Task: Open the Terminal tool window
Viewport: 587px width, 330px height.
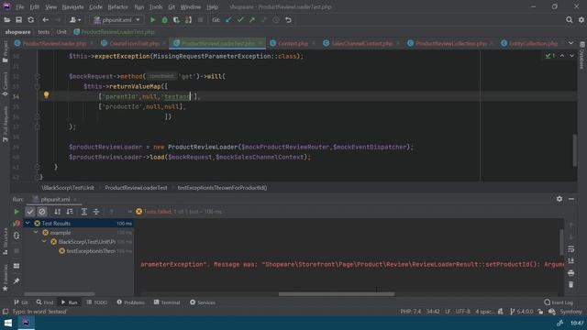Action: tap(167, 302)
